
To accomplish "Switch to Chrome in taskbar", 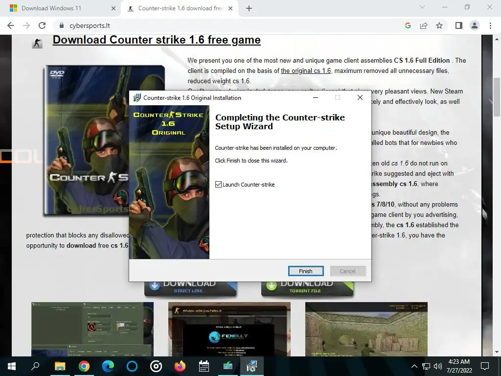I will pos(84,366).
